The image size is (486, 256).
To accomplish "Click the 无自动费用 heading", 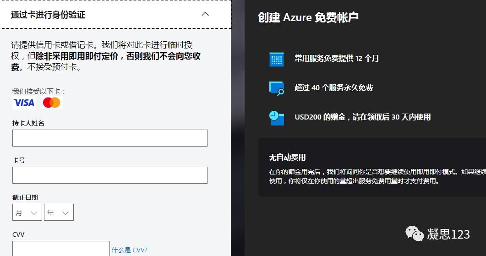I will [x=287, y=158].
